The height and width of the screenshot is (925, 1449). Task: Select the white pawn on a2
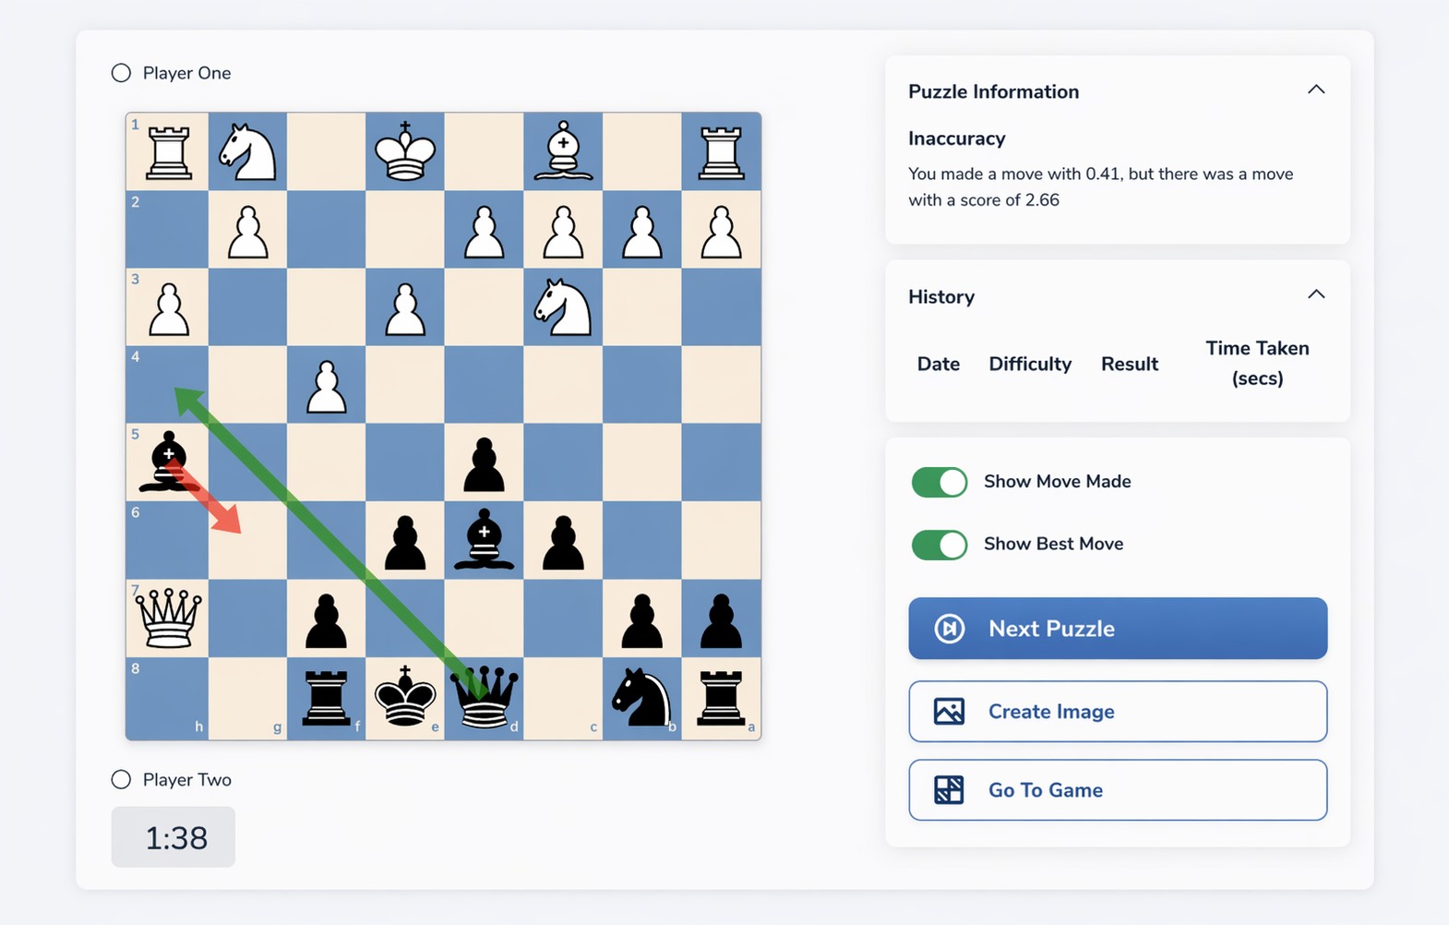tap(721, 231)
